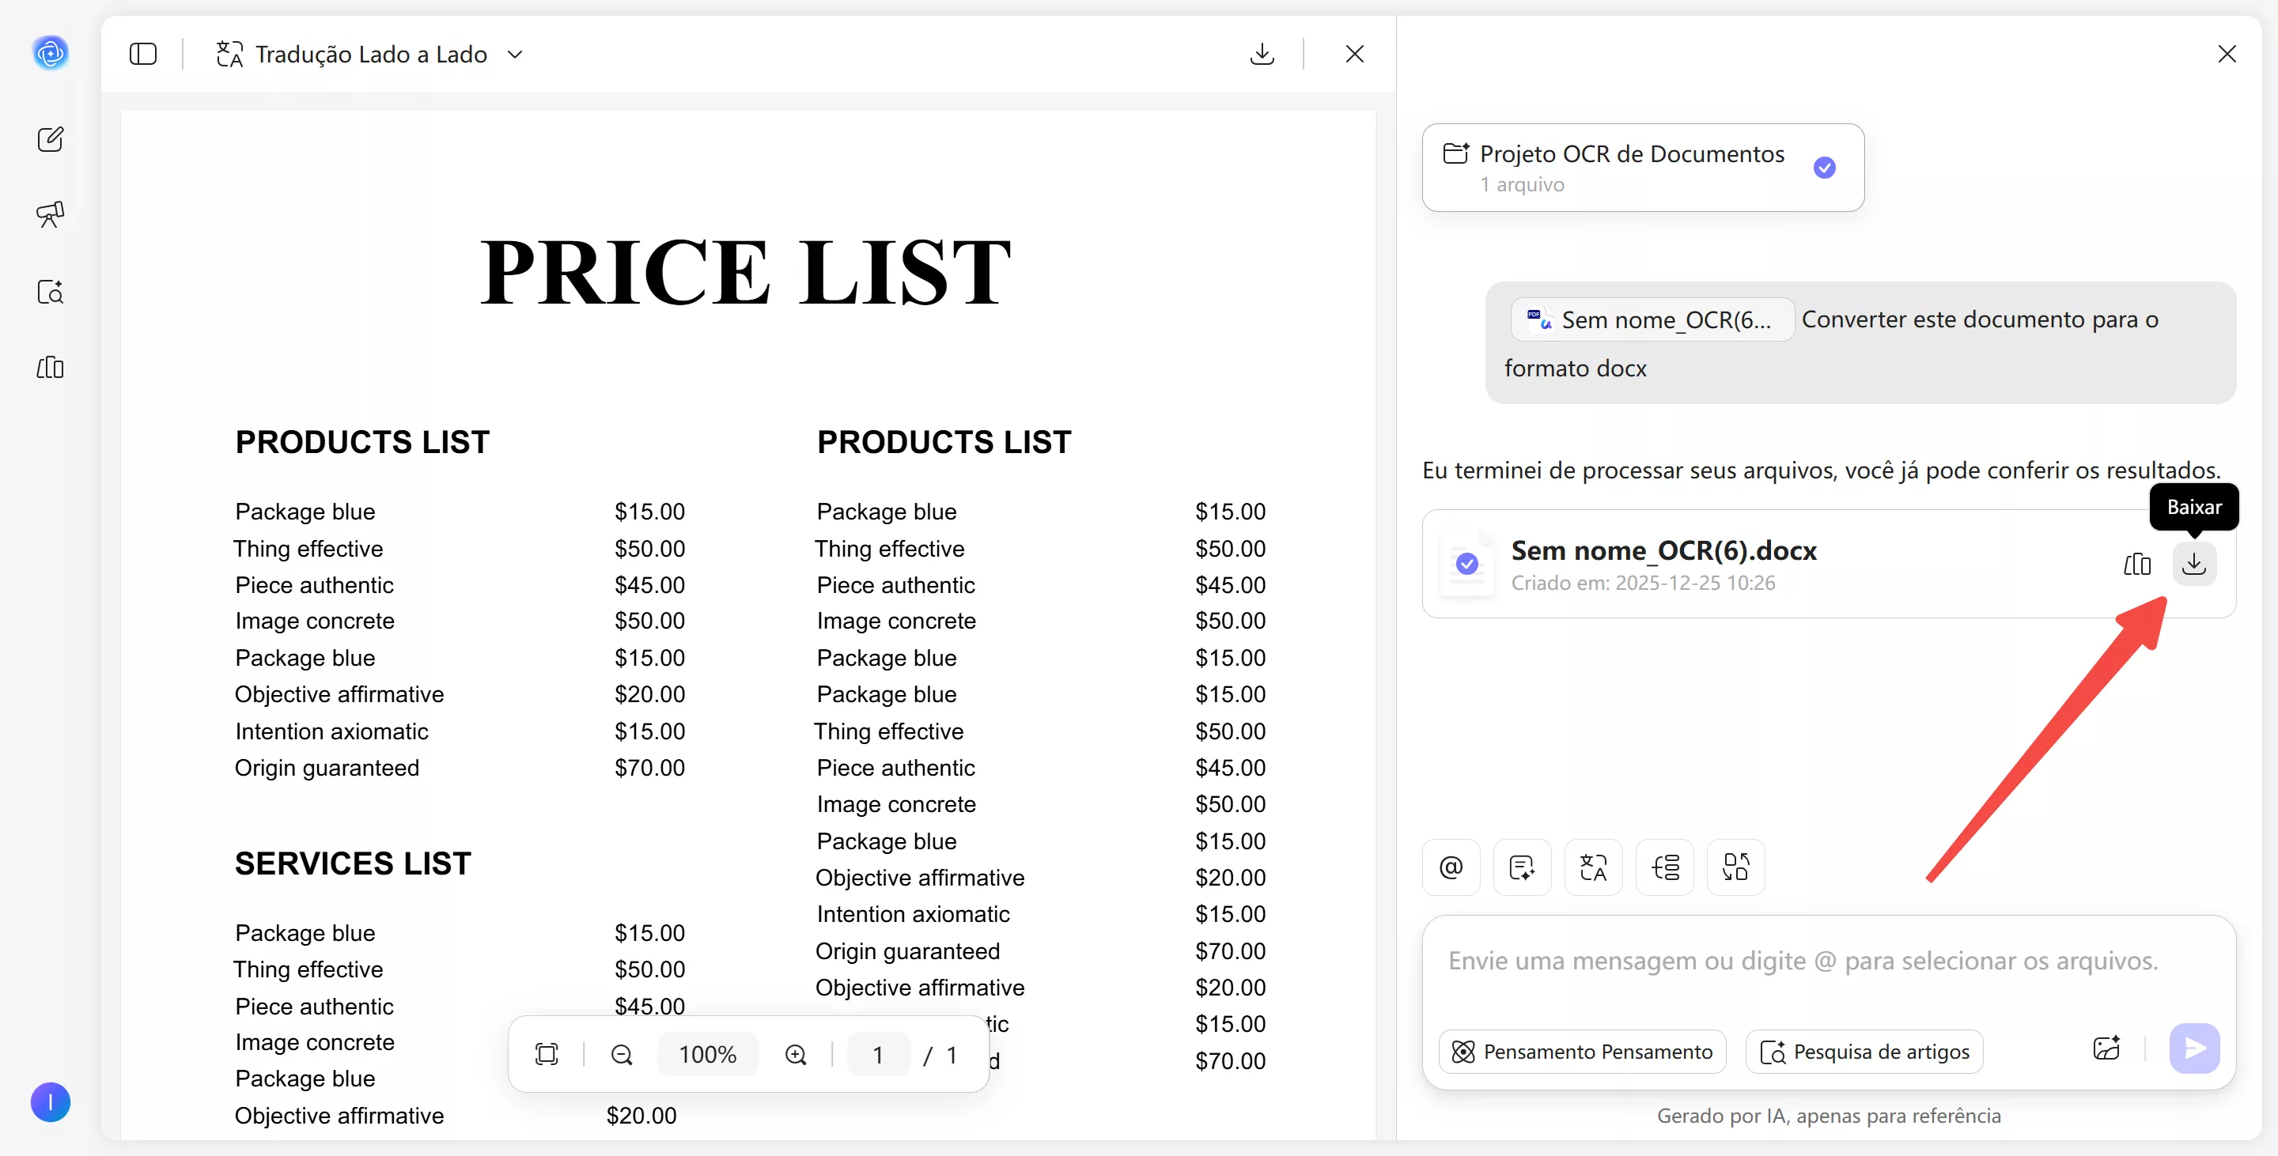Viewport: 2278px width, 1156px height.
Task: Zoom out using the minus magnifier
Action: [x=622, y=1053]
